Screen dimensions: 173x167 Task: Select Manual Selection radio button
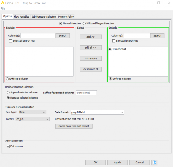click(x=61, y=24)
